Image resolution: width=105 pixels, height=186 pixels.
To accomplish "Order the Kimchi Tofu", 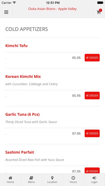I will pyautogui.click(x=92, y=58).
